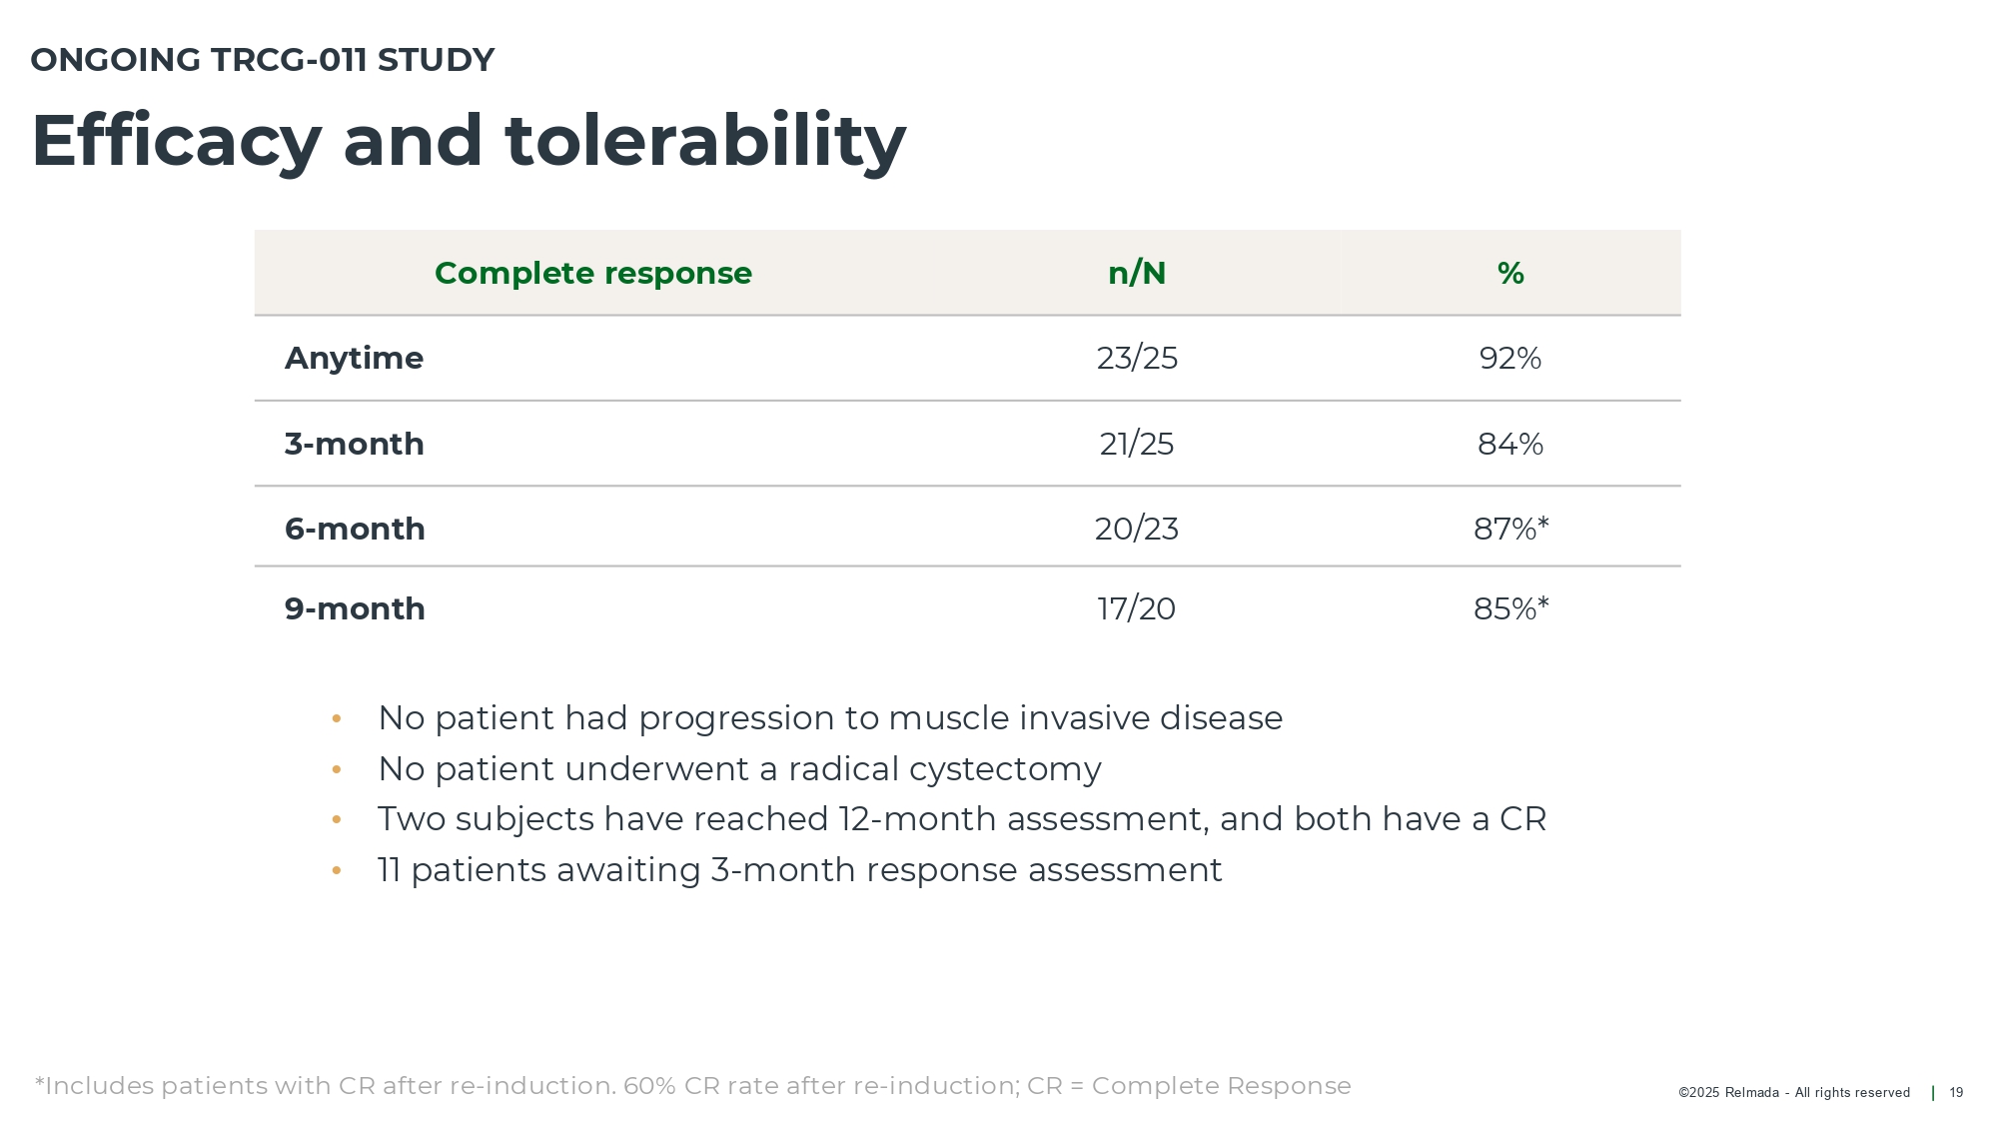Click the 23/25 table cell
1998x1124 pixels.
point(1137,358)
